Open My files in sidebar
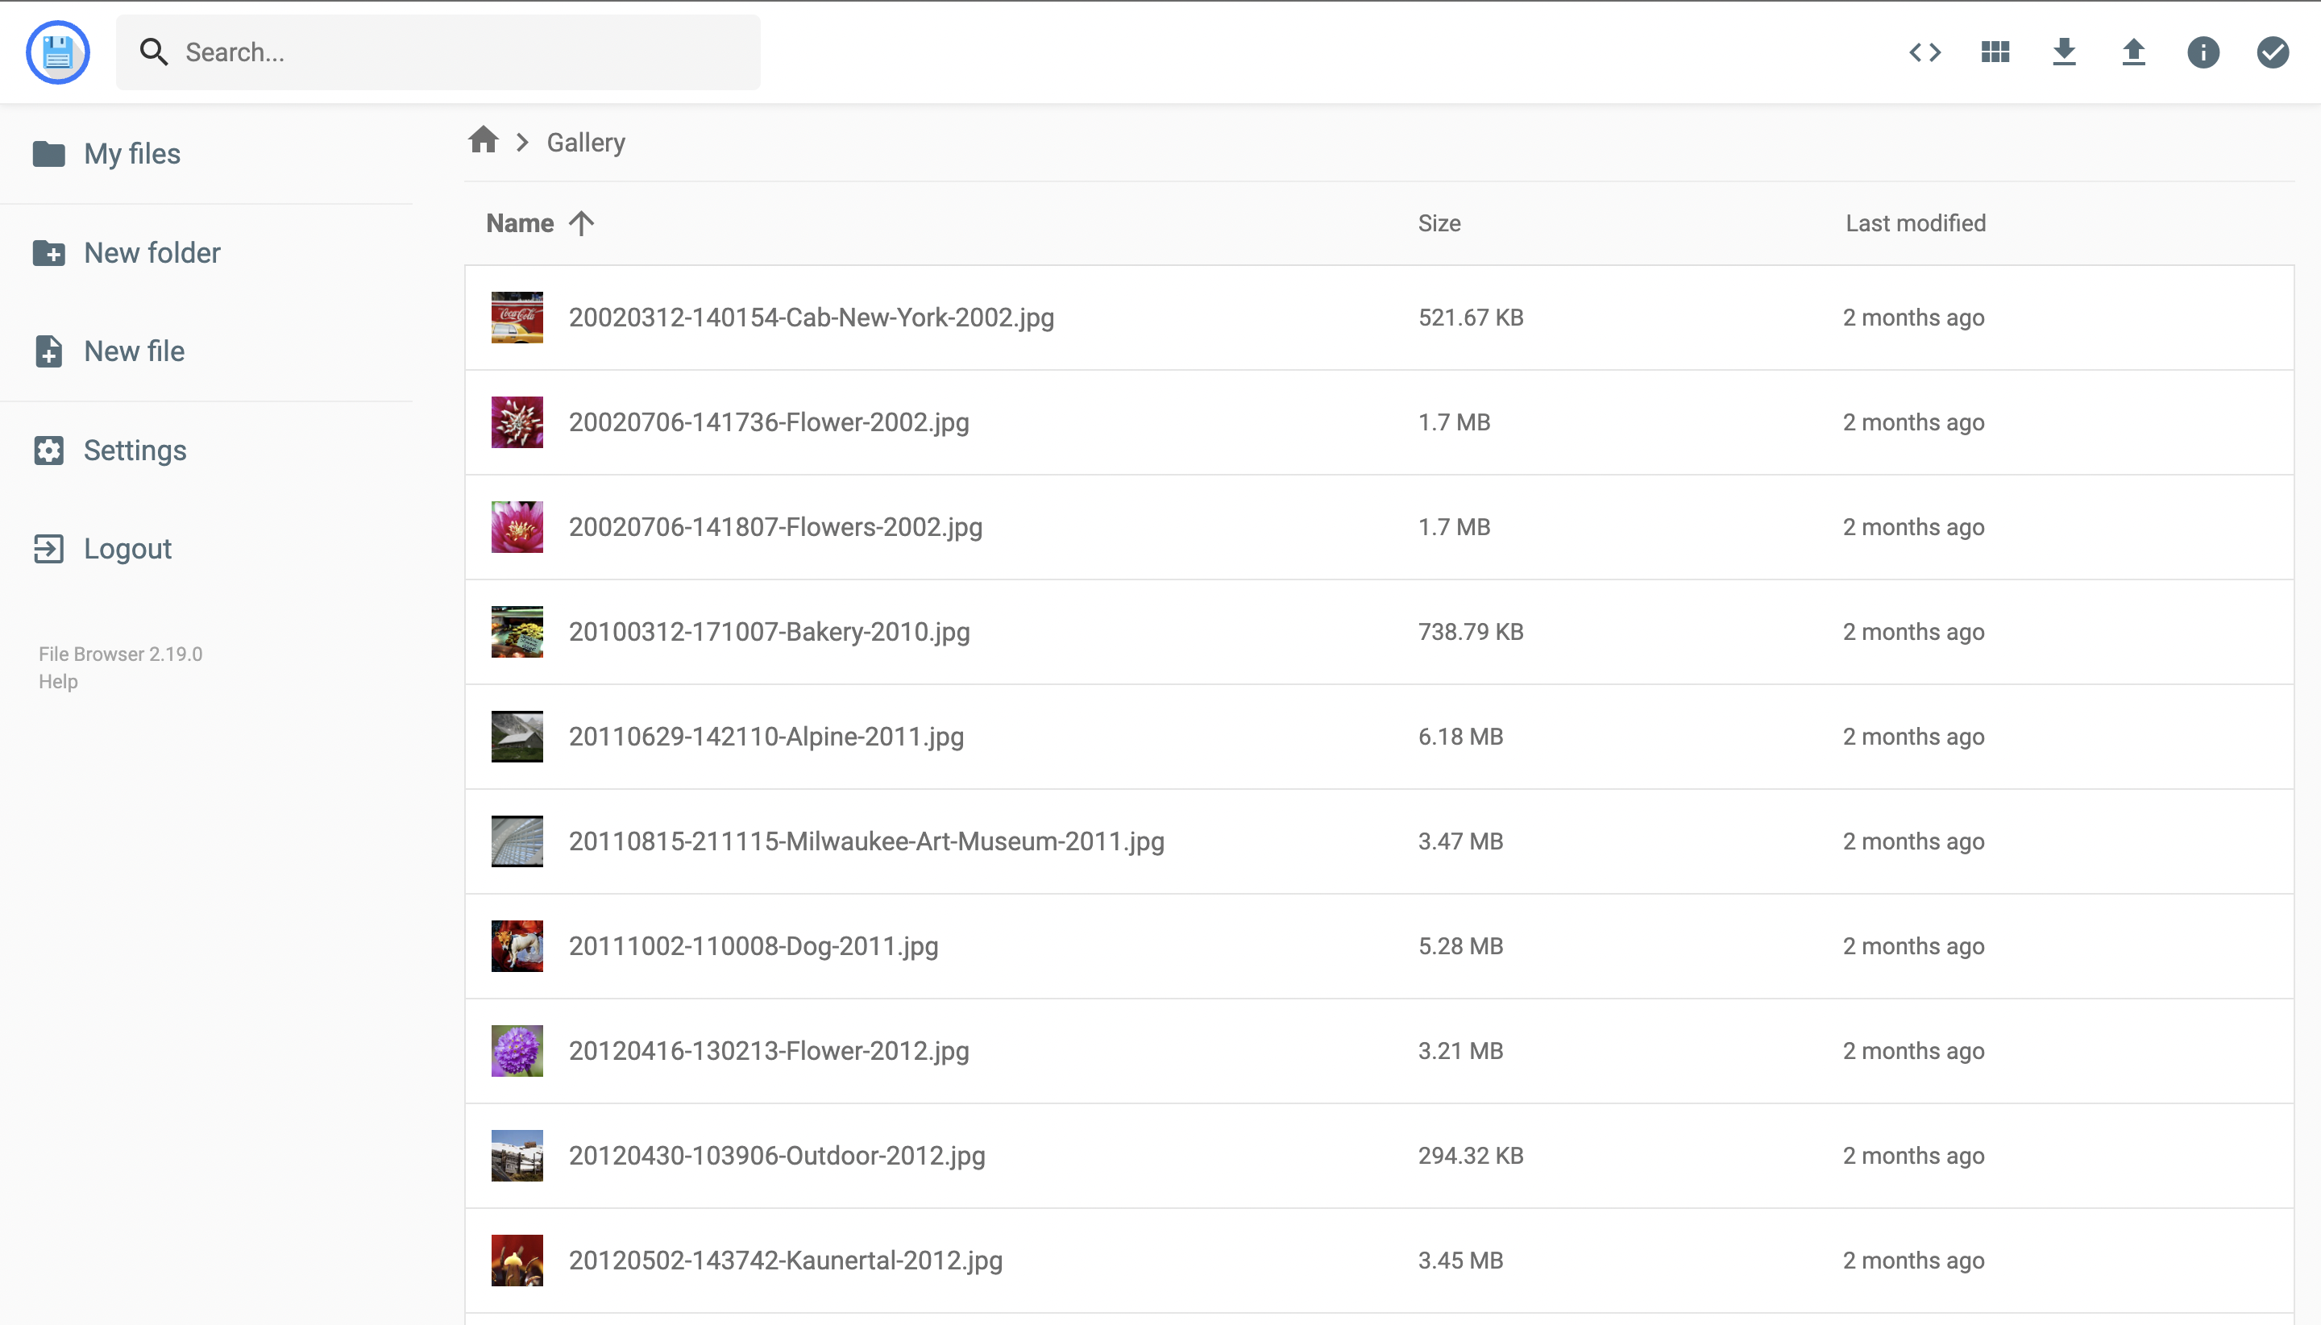Viewport: 2321px width, 1325px height. click(x=132, y=154)
